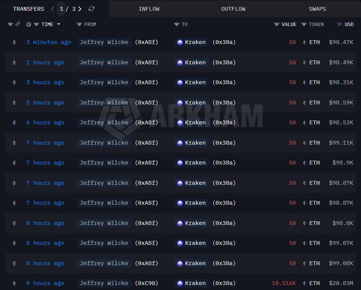Click Ethereum chain icon in 2 hours ago row
361x290 pixels.
tap(14, 62)
